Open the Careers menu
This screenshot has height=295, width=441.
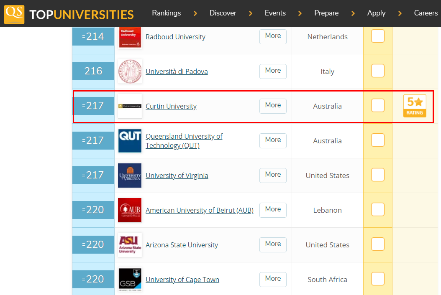tap(426, 13)
